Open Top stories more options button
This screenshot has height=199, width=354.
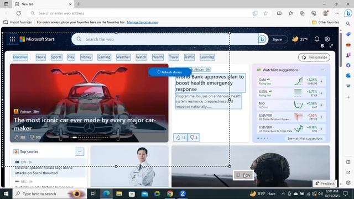click(x=80, y=152)
